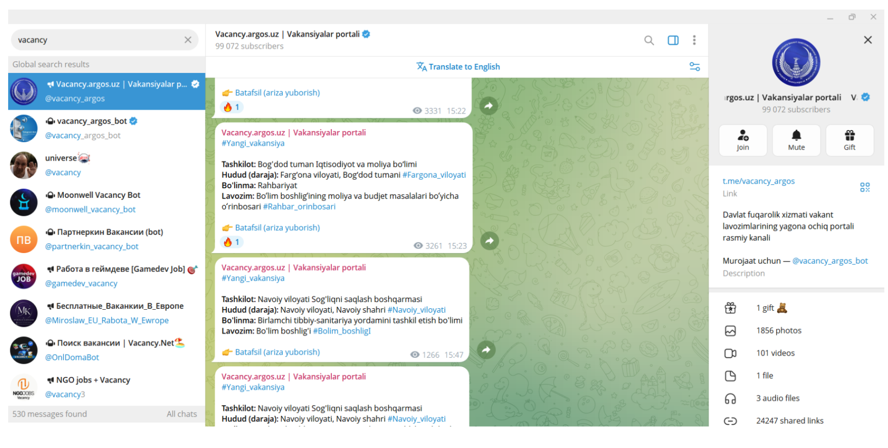Image resolution: width=888 pixels, height=448 pixels.
Task: Click the channel avatar in info panel
Action: click(x=796, y=62)
